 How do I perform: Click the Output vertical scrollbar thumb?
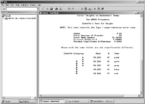point(141,76)
